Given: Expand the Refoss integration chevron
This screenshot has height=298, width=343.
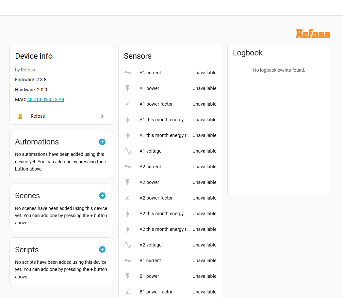Looking at the screenshot, I should coord(102,116).
